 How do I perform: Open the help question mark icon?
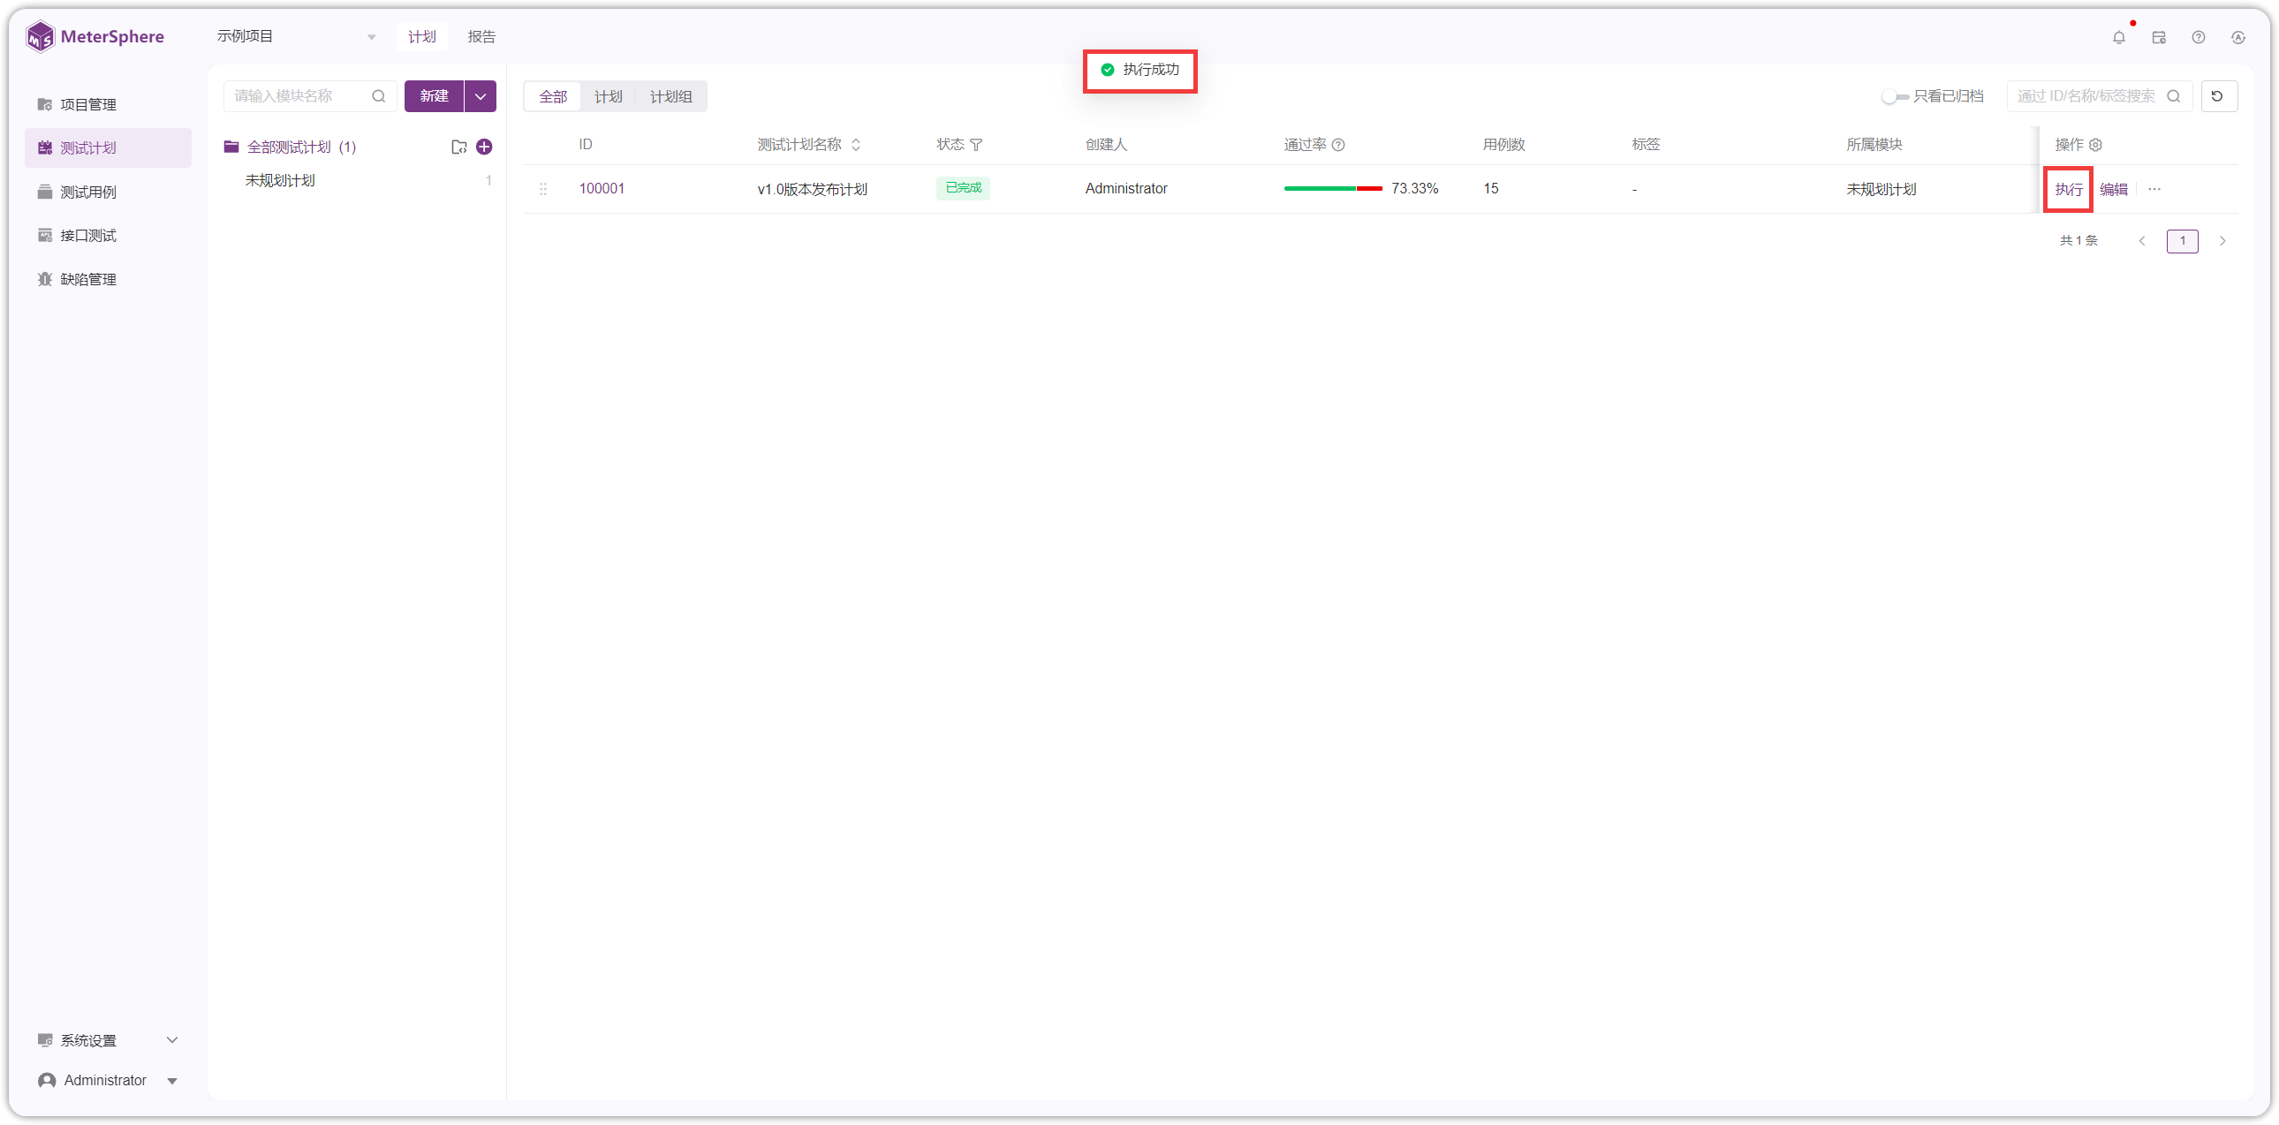(2199, 37)
